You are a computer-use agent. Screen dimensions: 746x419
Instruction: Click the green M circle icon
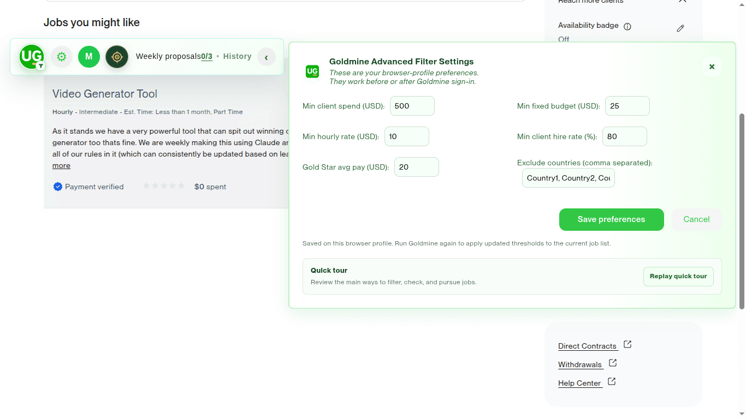tap(89, 57)
